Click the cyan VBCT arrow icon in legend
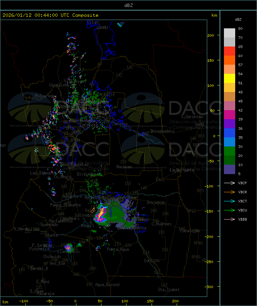 [x=229, y=201]
